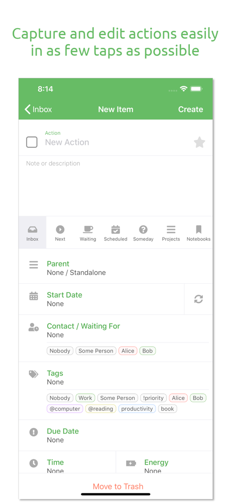Viewport: 232px width, 503px height.
Task: Select the red Alice contact chip
Action: [x=128, y=351]
